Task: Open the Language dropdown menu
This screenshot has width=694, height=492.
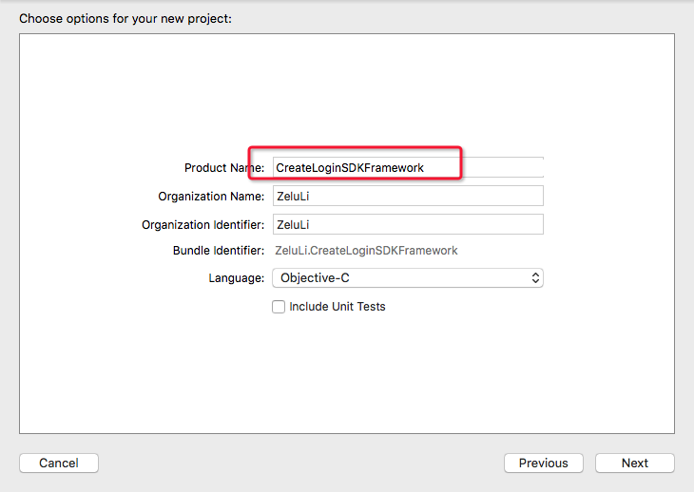Action: 407,278
